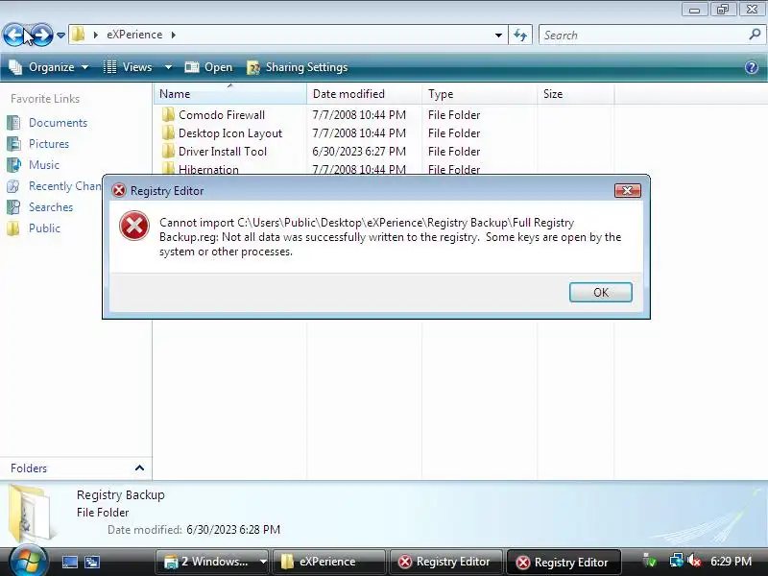This screenshot has width=768, height=576.
Task: Click the Windows Start orb
Action: 29,561
